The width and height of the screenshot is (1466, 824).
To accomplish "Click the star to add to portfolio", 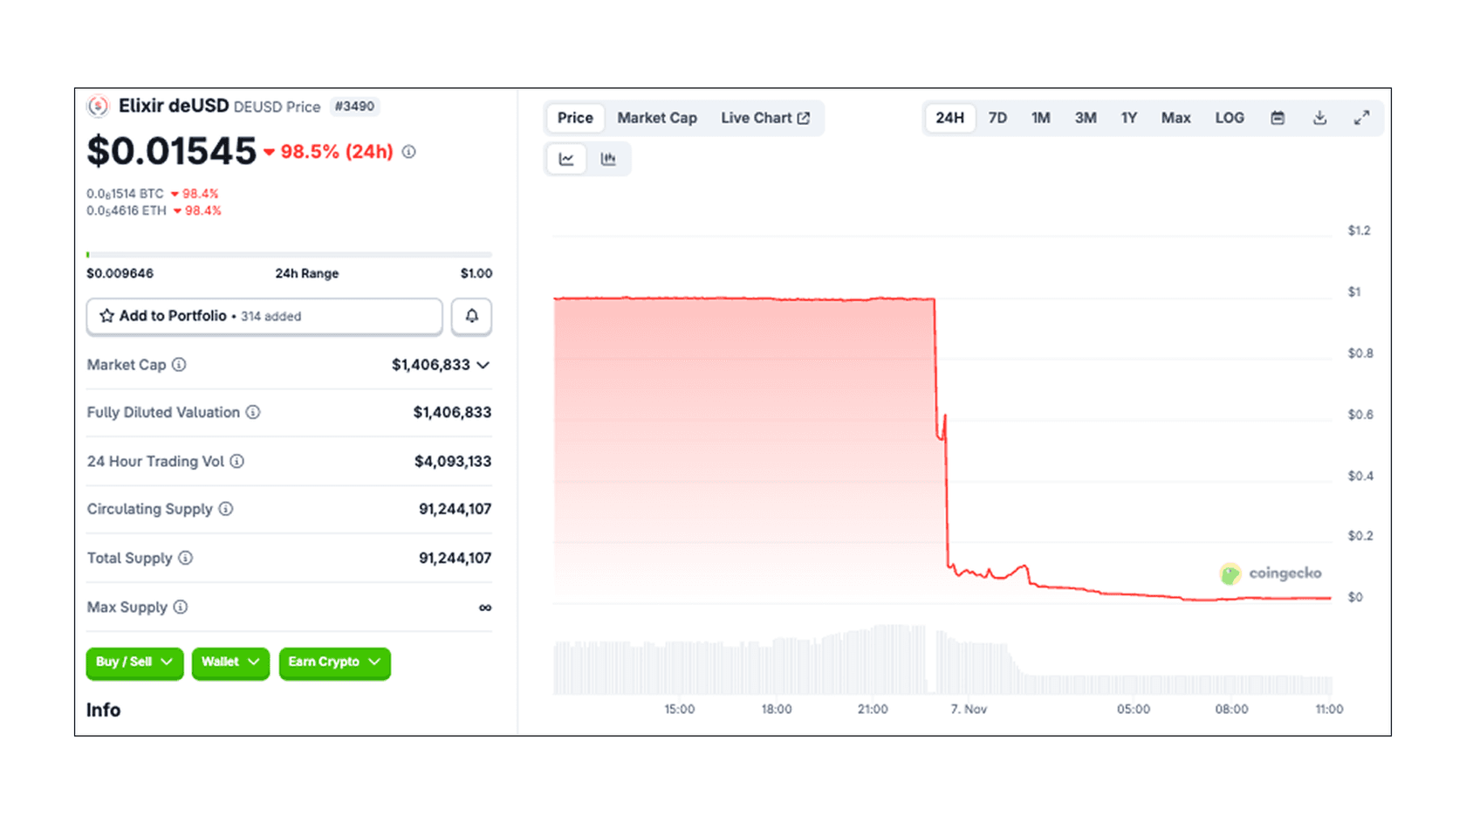I will point(107,316).
